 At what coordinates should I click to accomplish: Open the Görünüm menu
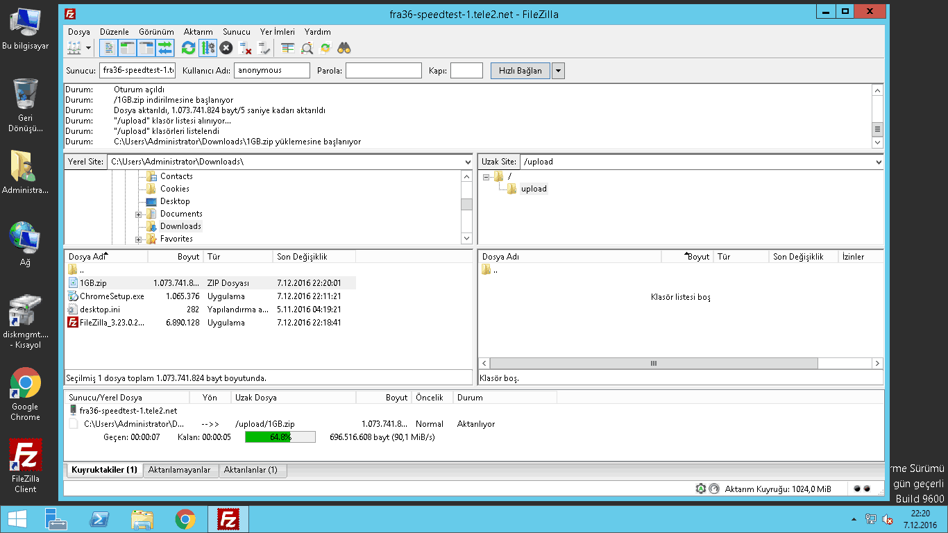(156, 32)
